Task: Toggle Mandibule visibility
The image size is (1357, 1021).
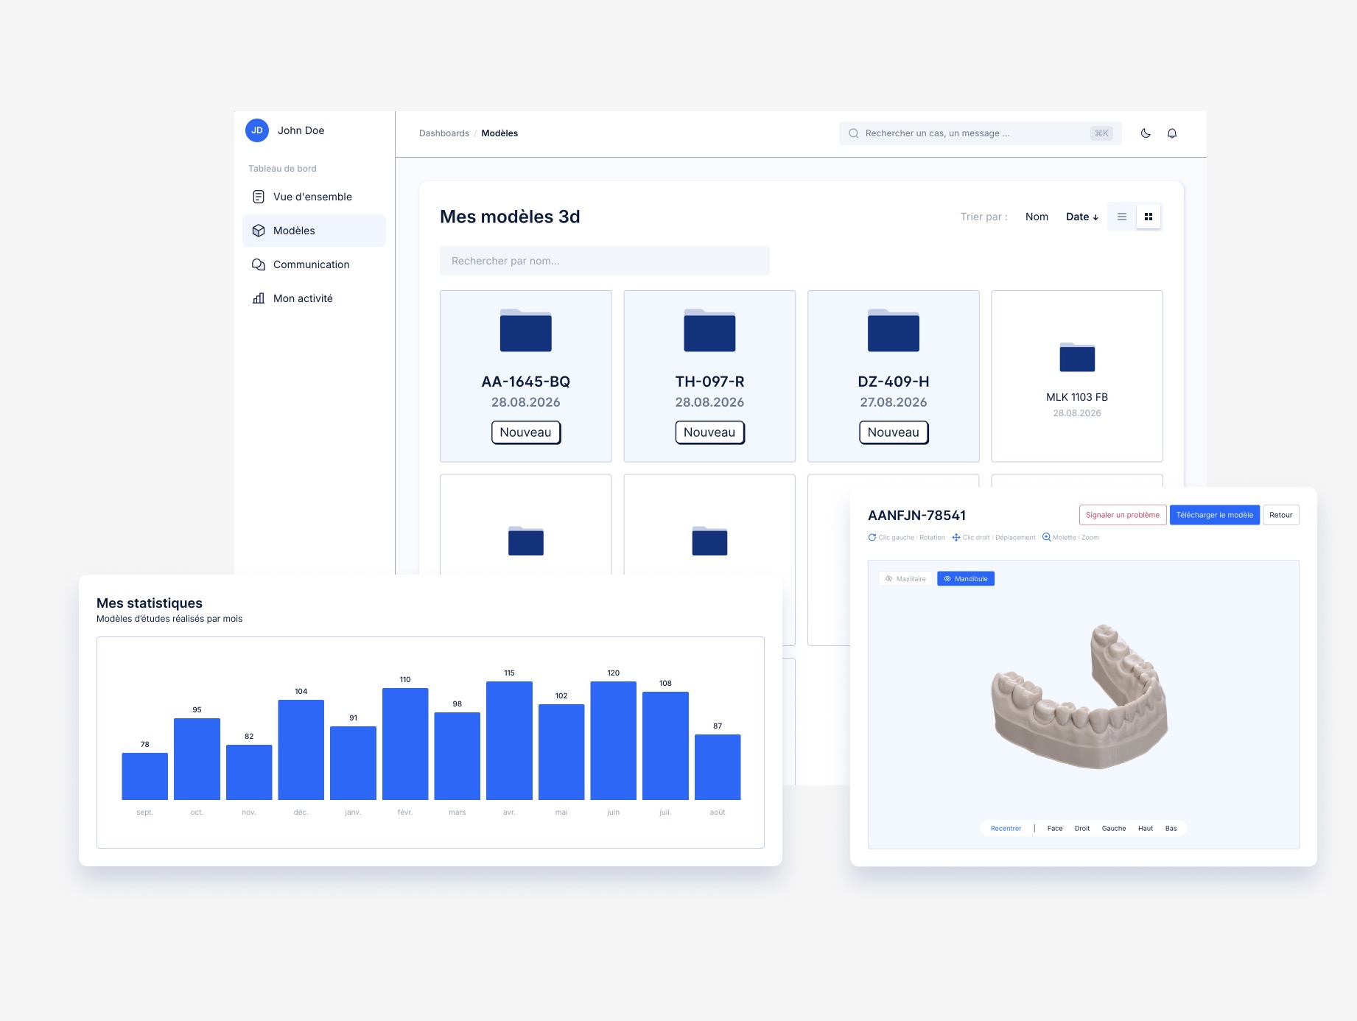Action: [966, 579]
